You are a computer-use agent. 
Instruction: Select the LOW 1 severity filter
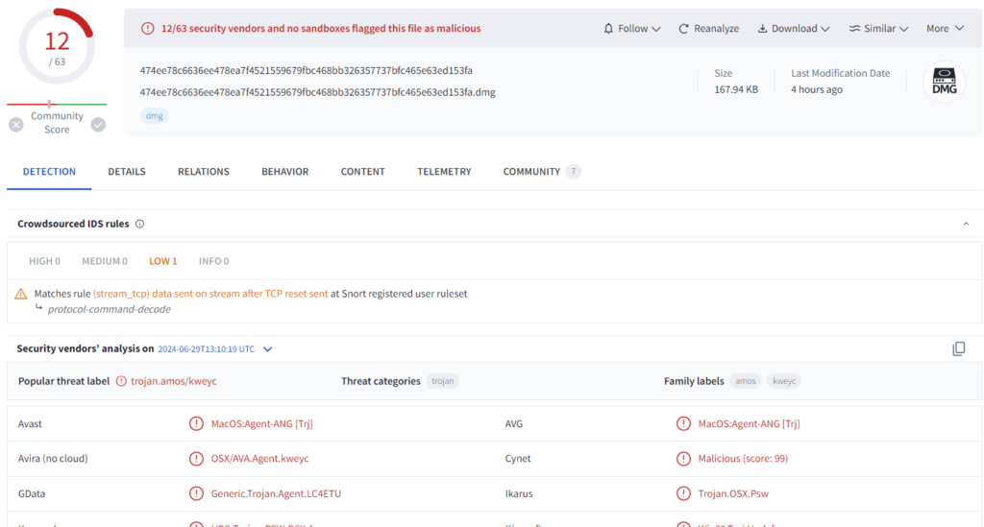[162, 261]
